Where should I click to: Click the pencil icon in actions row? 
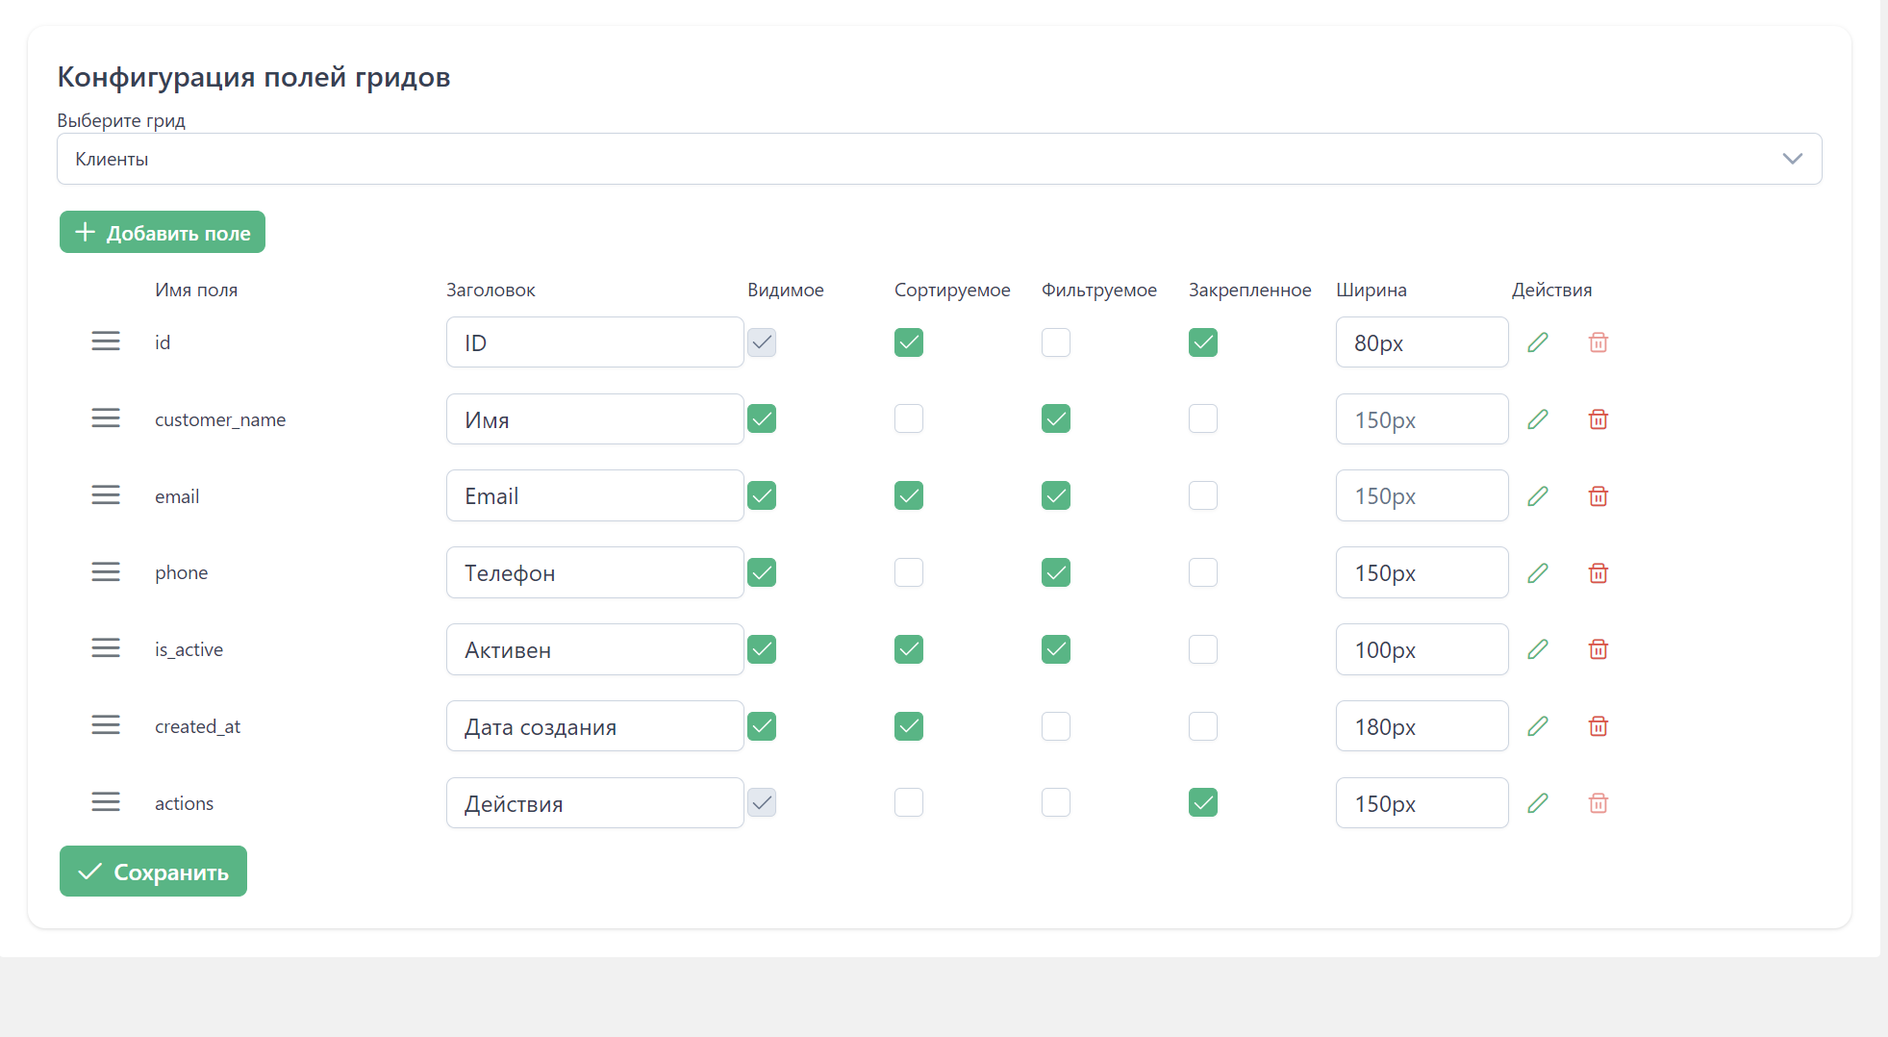[1538, 803]
